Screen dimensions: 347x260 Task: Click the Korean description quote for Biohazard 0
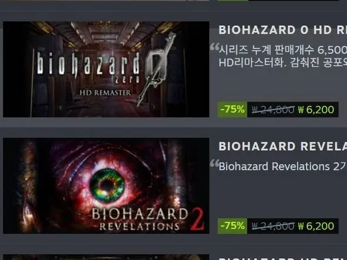pyautogui.click(x=283, y=56)
